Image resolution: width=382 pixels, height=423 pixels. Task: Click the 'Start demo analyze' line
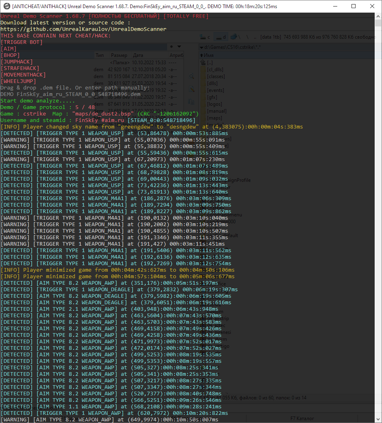coord(38,100)
